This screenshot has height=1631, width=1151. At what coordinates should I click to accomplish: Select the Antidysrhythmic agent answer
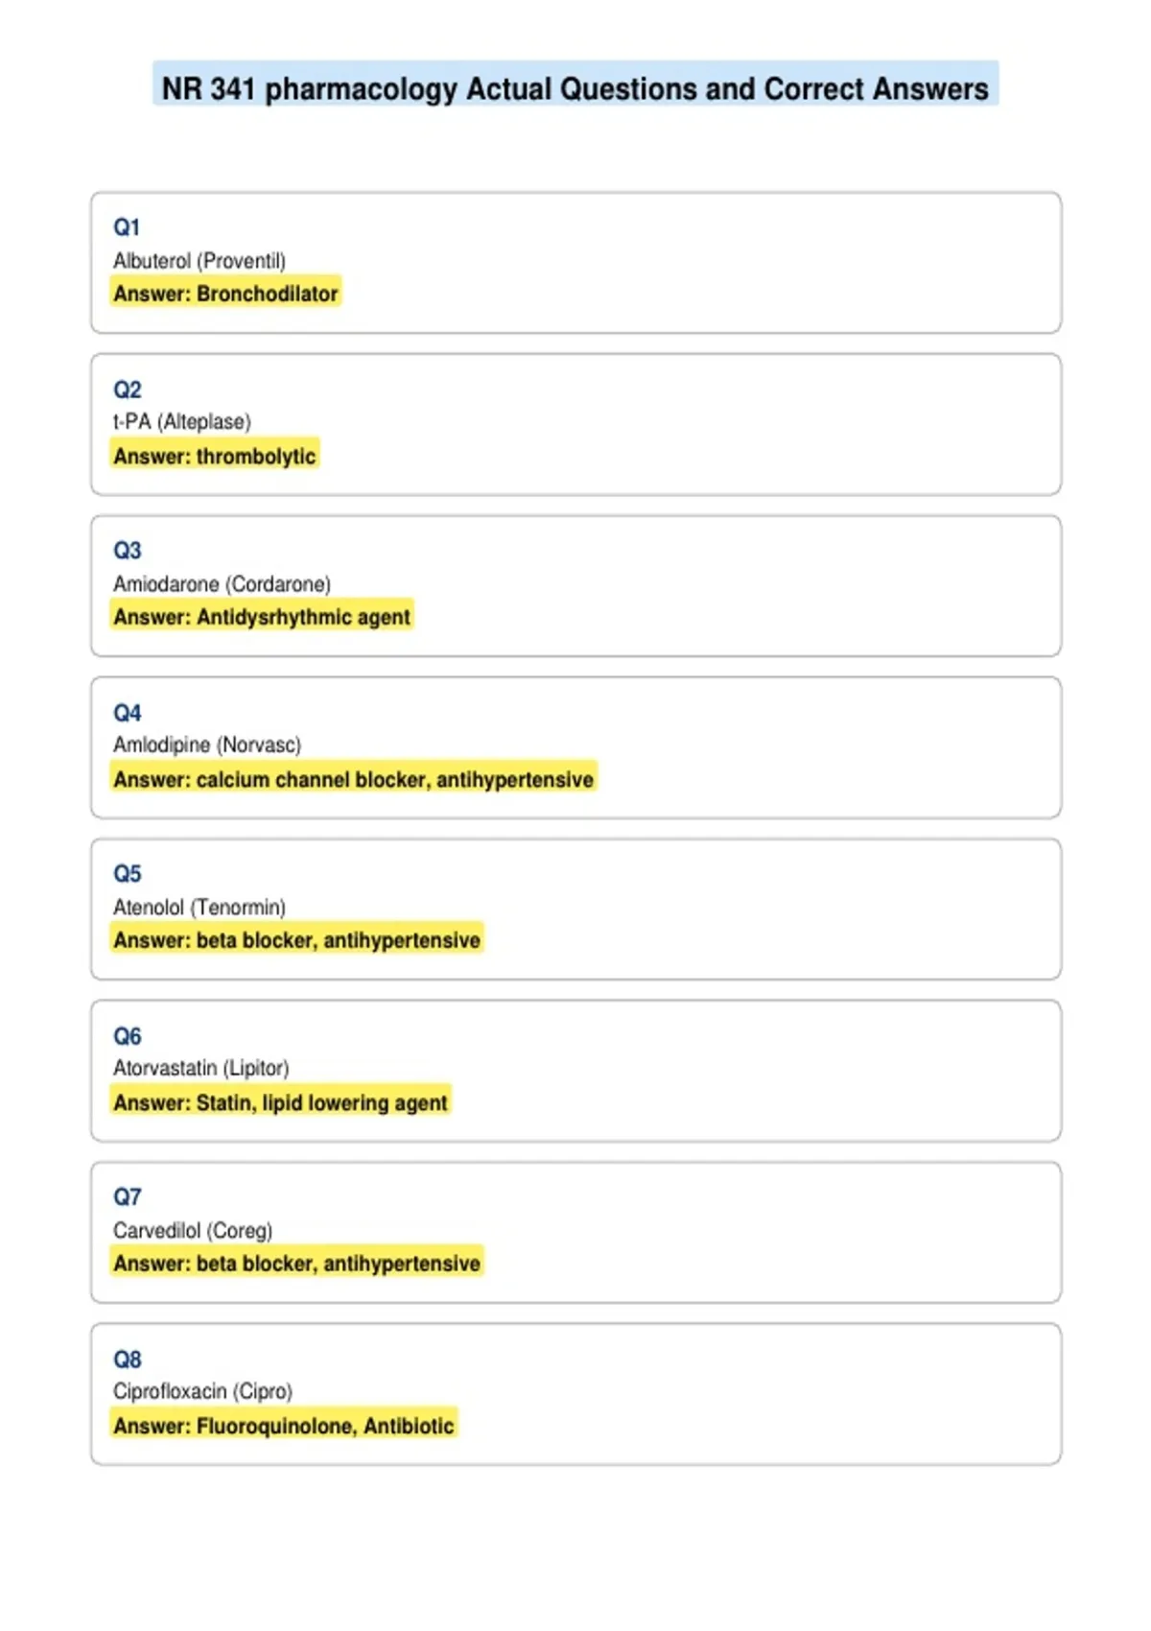point(262,617)
